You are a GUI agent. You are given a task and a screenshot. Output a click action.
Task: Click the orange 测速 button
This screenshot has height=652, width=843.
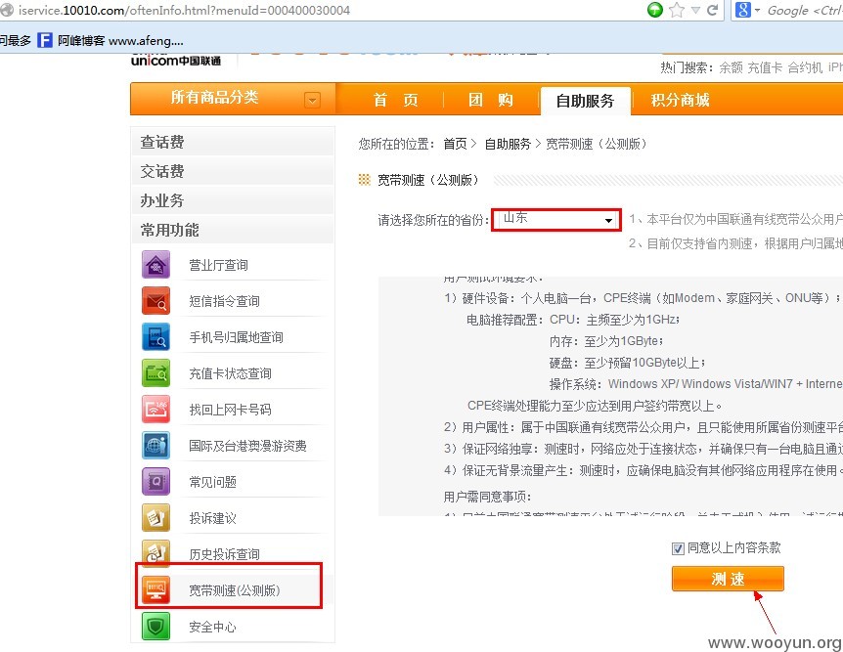pyautogui.click(x=728, y=579)
